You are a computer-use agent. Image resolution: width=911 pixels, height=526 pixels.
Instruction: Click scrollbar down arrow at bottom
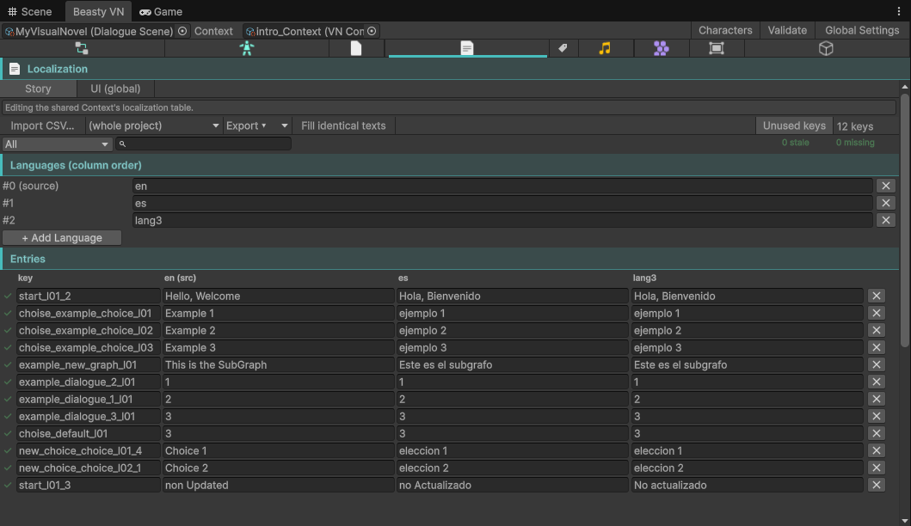[x=905, y=521]
